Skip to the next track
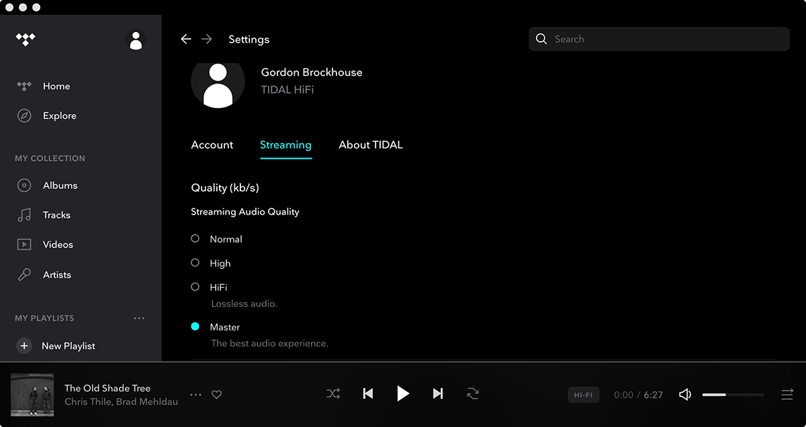 pyautogui.click(x=438, y=393)
